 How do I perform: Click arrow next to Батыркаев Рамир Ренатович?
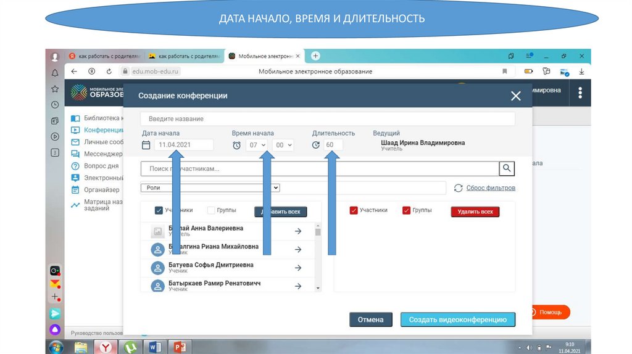point(297,286)
